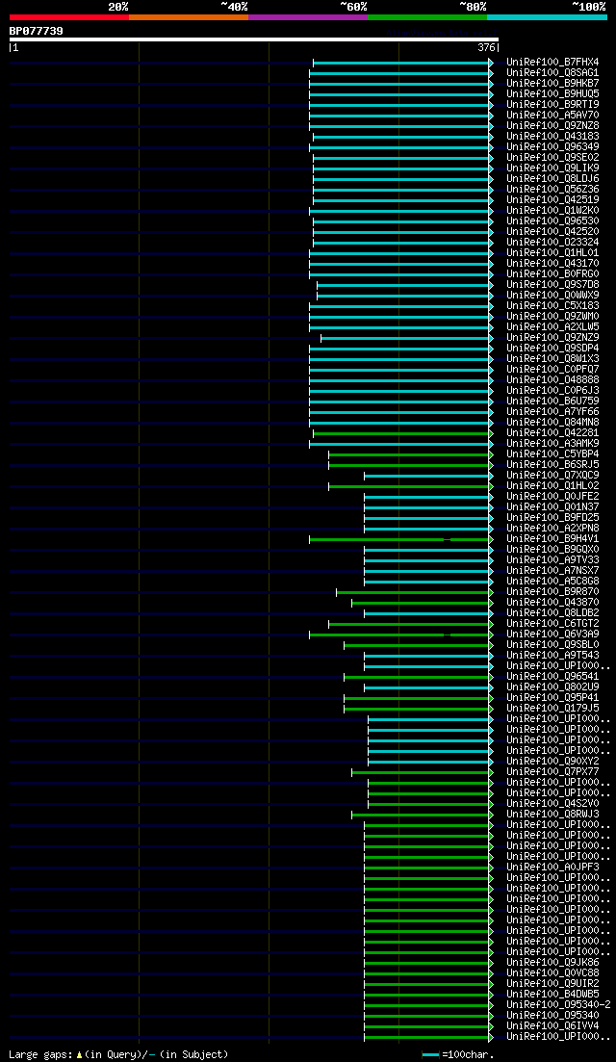Select the white BP077739 query sequence bar
616x1062 pixels.
pos(254,39)
